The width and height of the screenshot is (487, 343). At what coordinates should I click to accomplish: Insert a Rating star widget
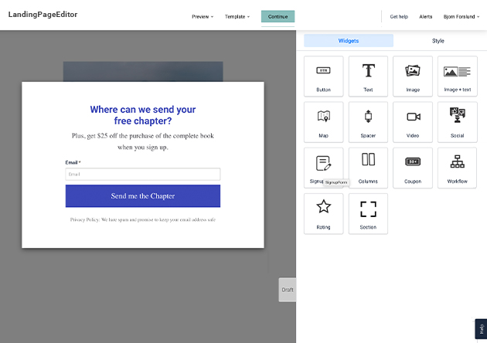[x=323, y=214]
